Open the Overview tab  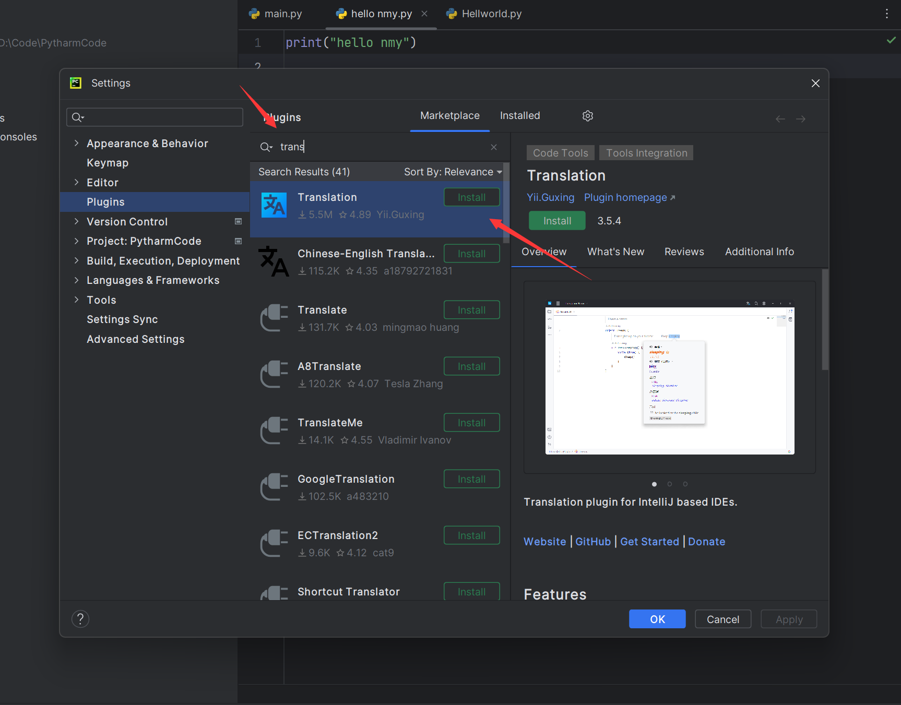tap(544, 252)
